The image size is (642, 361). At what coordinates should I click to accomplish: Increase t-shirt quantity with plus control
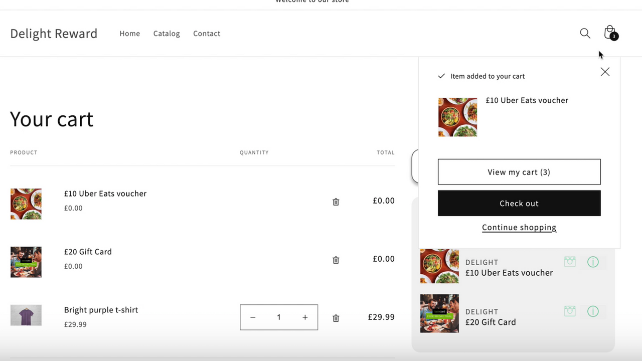[304, 317]
